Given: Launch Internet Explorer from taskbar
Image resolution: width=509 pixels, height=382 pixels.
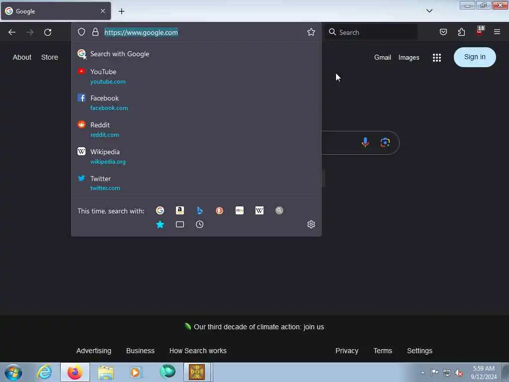Looking at the screenshot, I should pos(44,372).
